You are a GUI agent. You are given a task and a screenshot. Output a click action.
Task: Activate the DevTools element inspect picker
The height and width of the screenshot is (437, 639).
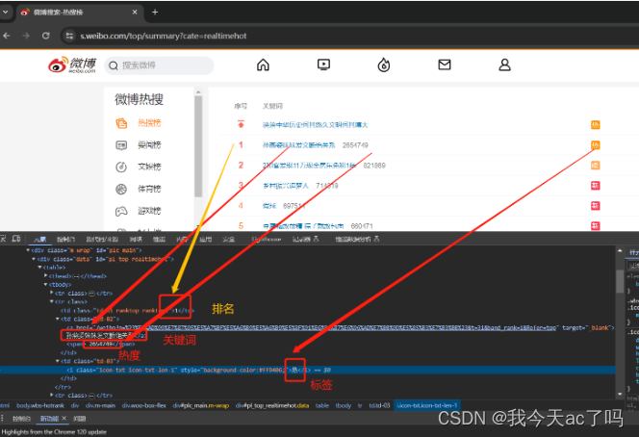(3, 239)
